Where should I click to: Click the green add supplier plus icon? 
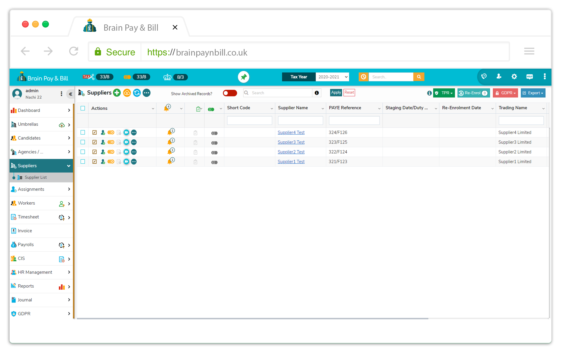117,93
